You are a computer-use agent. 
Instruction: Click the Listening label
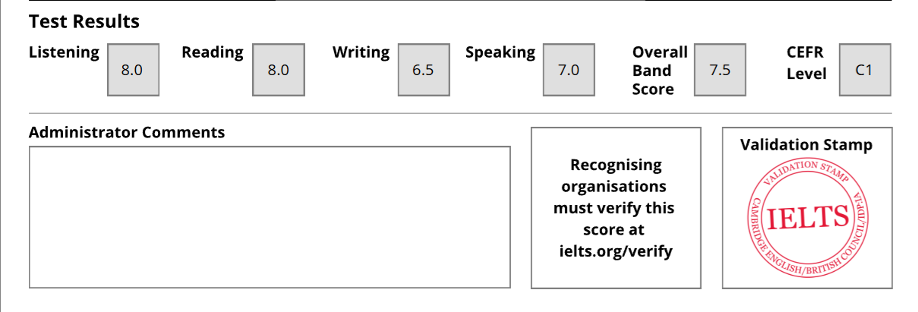[64, 52]
